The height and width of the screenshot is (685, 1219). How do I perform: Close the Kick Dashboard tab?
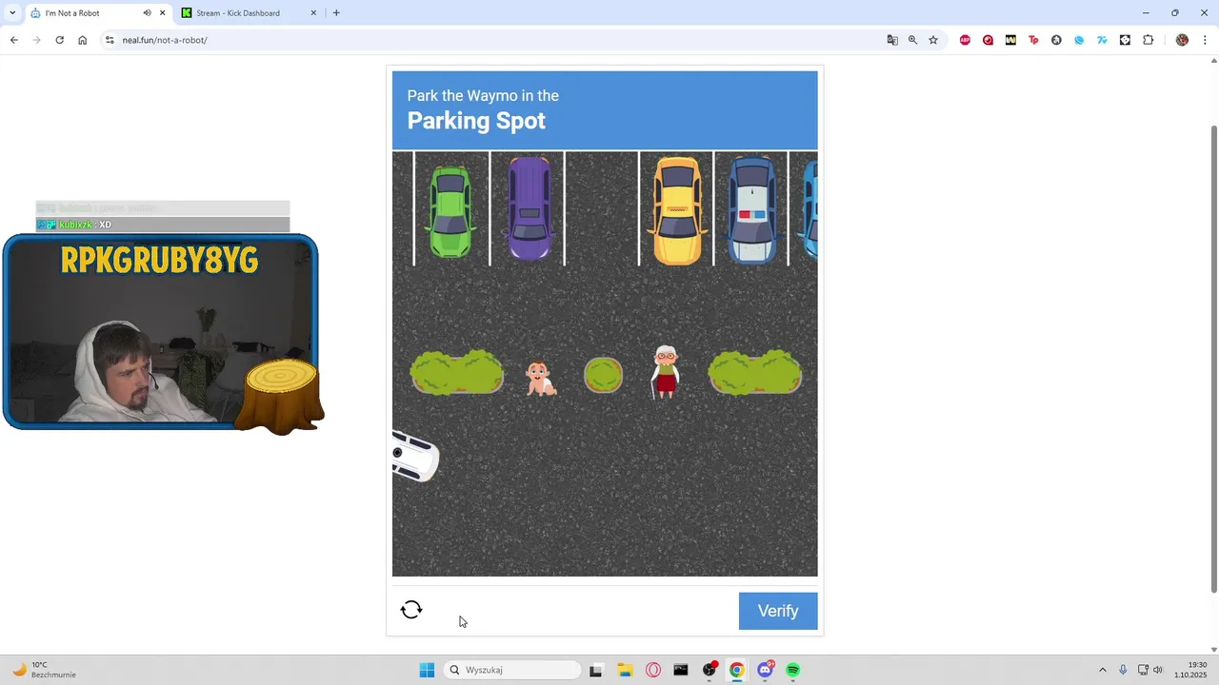tap(313, 13)
